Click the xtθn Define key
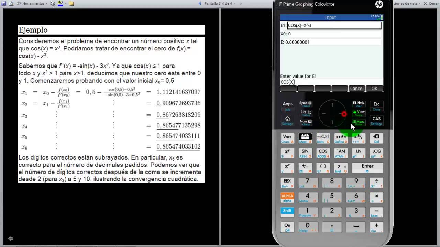This screenshot has height=247, width=440. tap(341, 138)
